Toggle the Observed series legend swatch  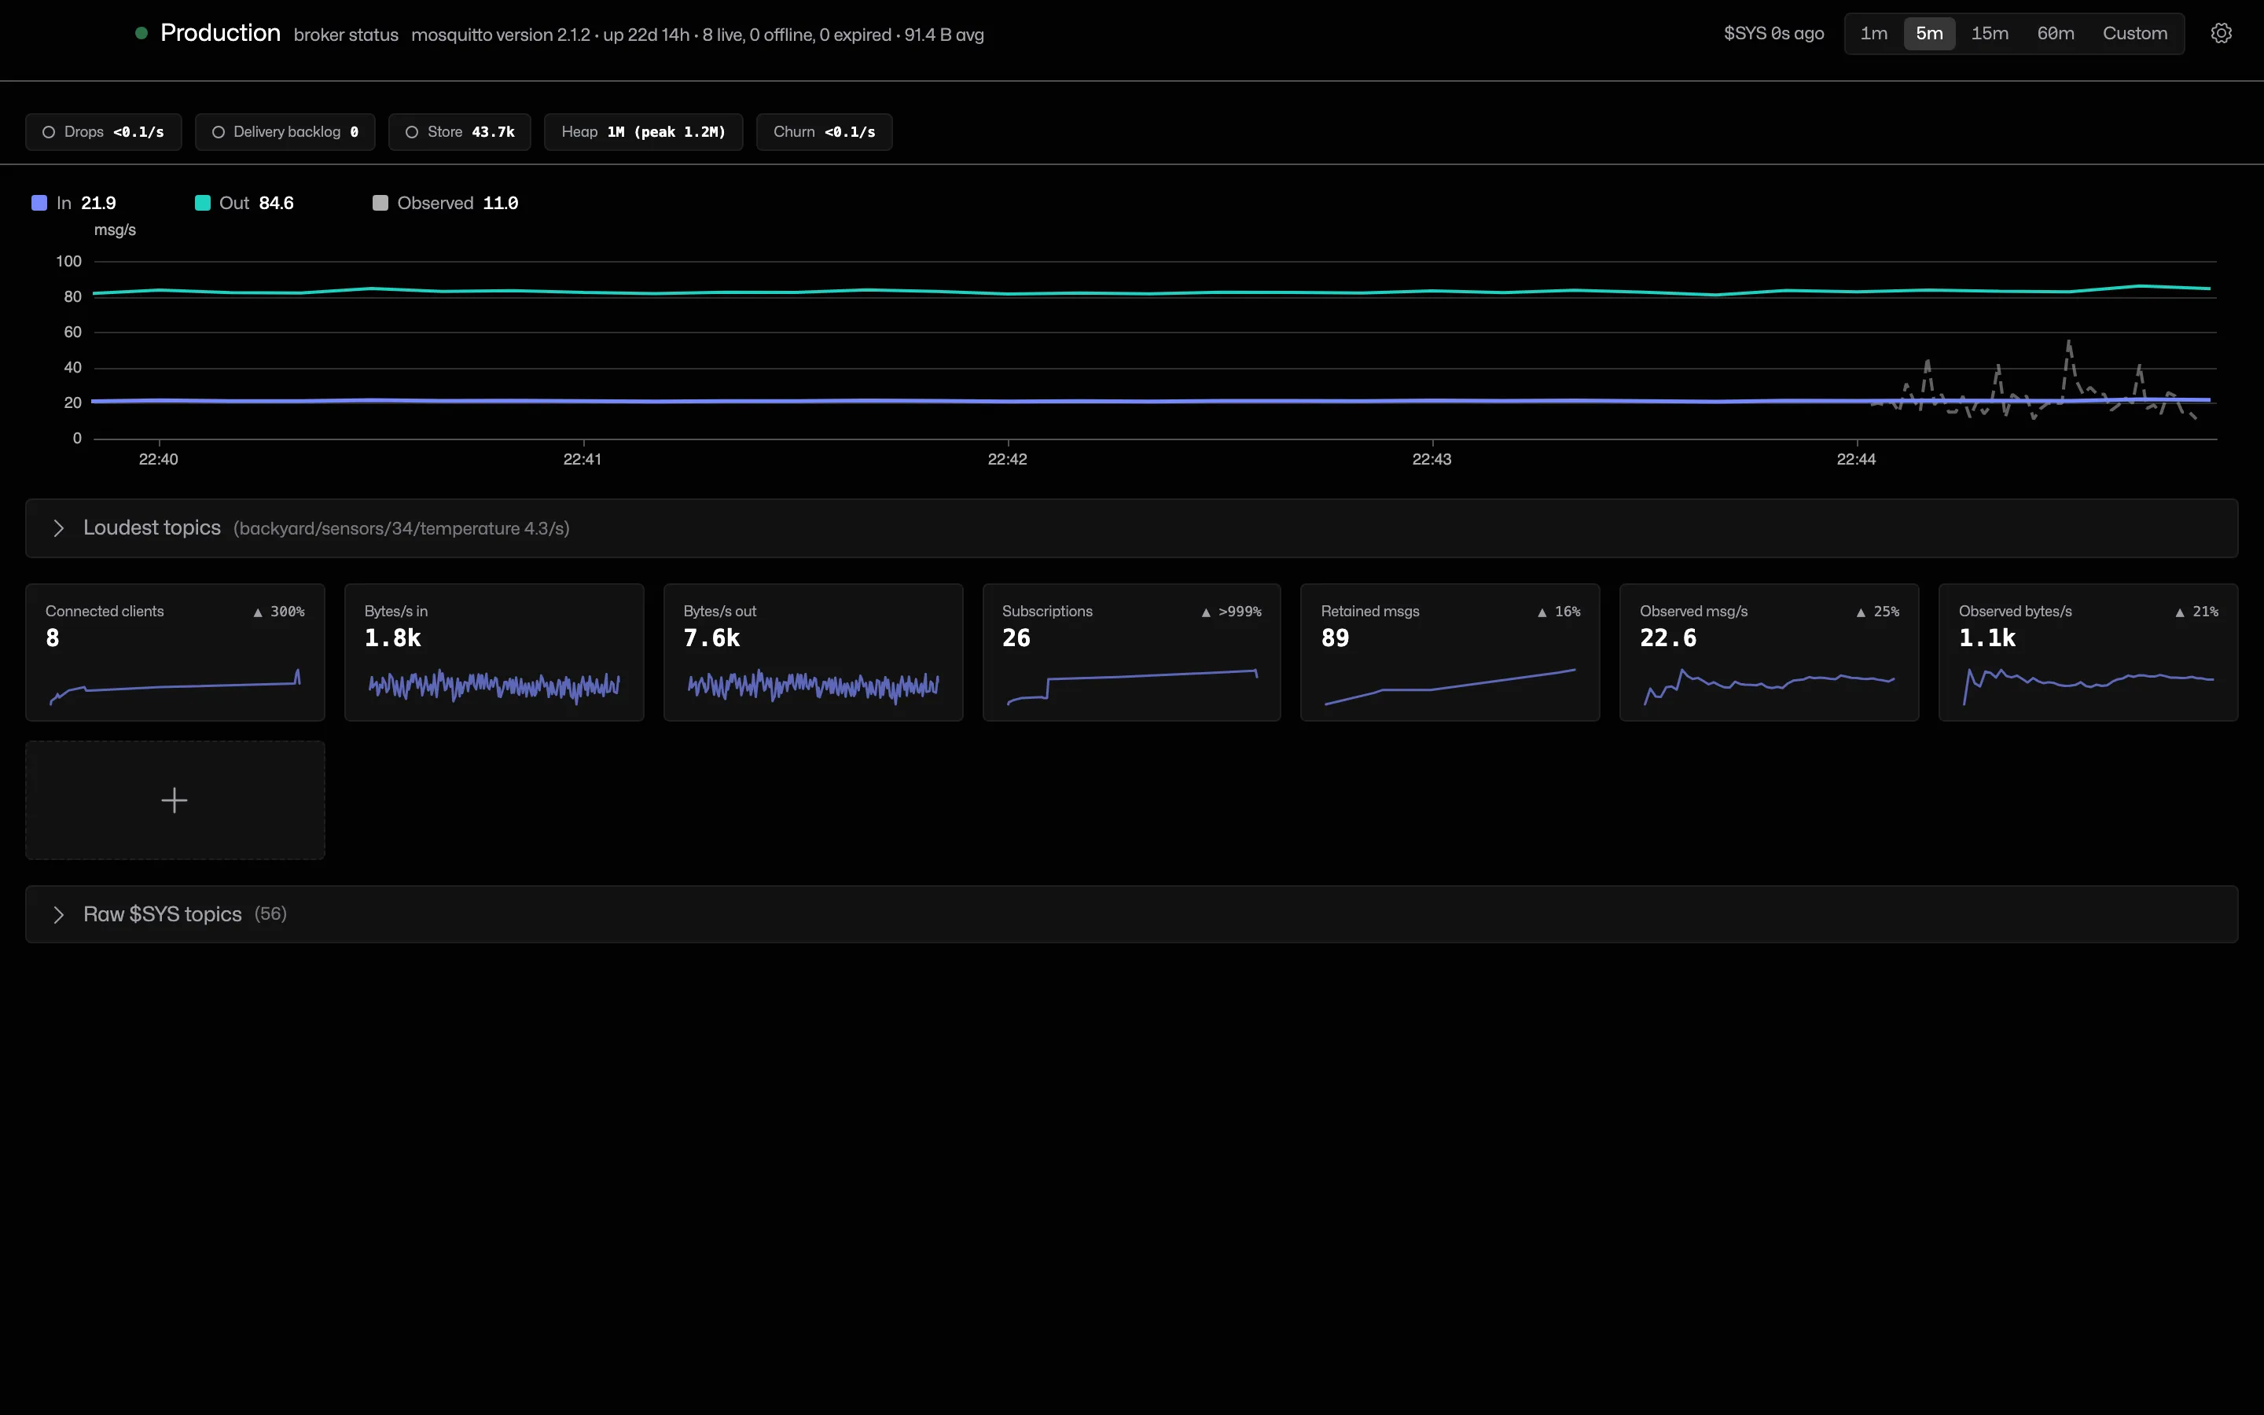tap(380, 203)
